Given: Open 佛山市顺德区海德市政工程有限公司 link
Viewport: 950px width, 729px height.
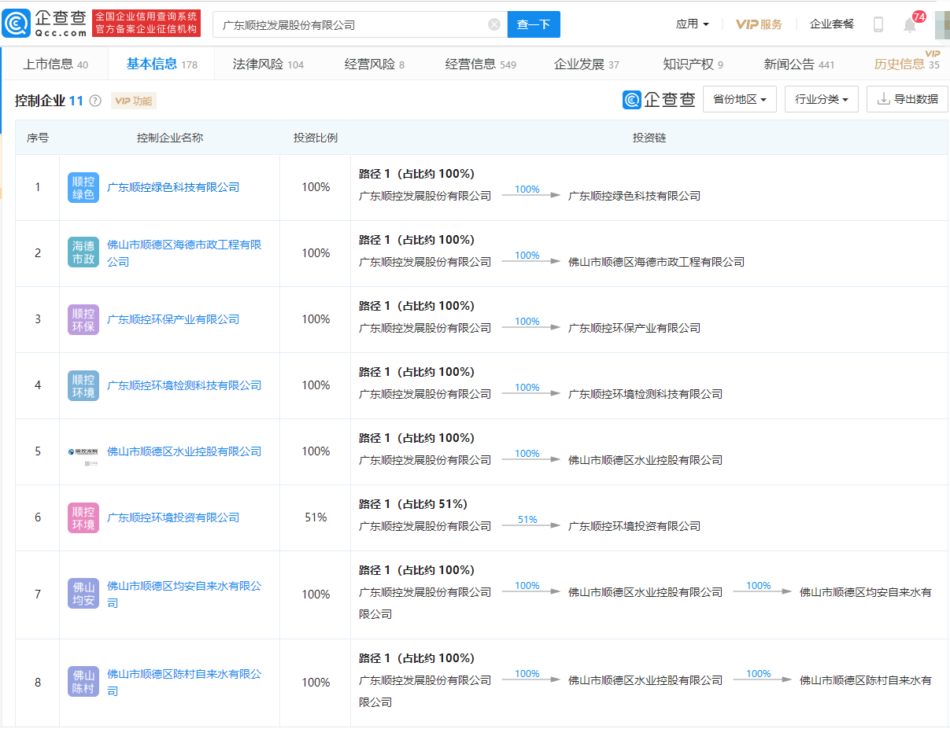Looking at the screenshot, I should (x=184, y=253).
